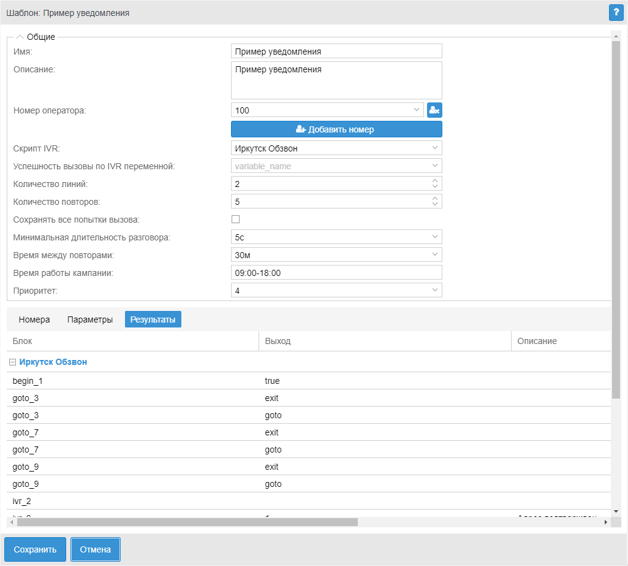Click the help question mark icon
This screenshot has height=566, width=628.
point(615,12)
